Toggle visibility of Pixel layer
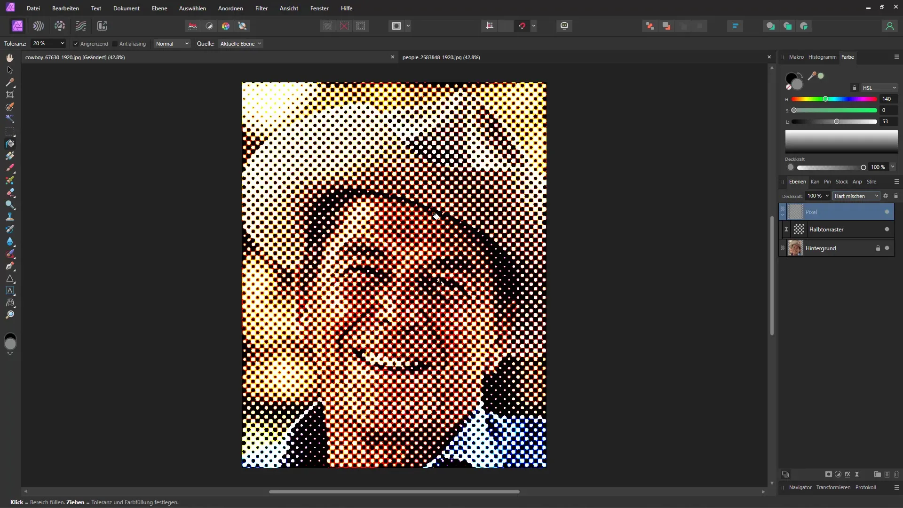903x508 pixels. pyautogui.click(x=887, y=212)
